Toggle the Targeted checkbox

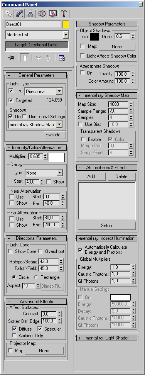[11, 100]
